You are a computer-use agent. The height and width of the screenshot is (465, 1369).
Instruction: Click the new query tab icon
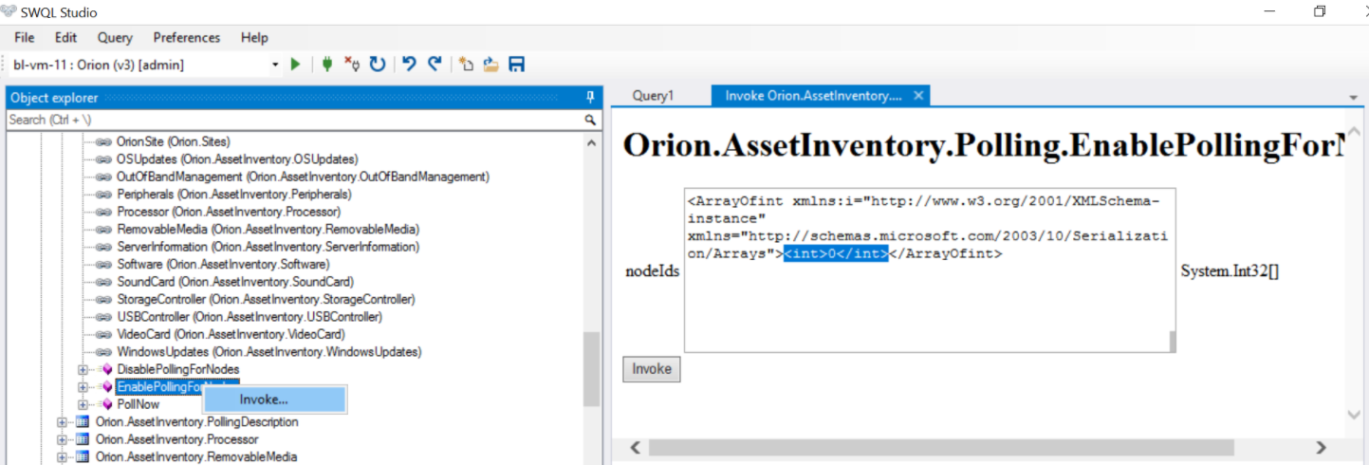[x=466, y=65]
